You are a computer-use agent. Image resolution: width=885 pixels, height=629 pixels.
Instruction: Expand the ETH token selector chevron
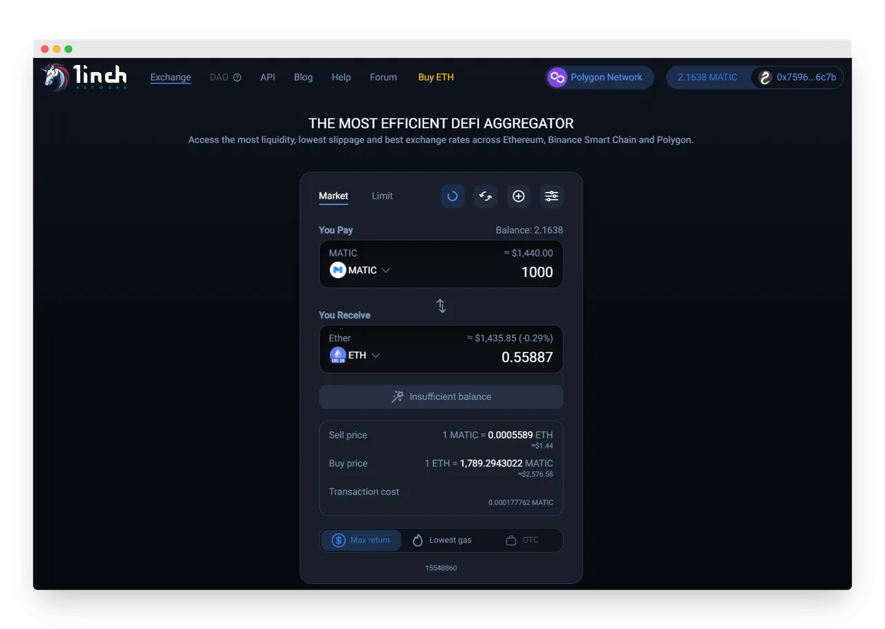pyautogui.click(x=375, y=355)
